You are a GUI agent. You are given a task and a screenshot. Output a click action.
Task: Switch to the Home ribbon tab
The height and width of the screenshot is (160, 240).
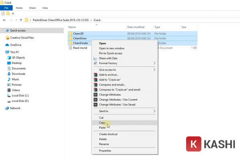[19, 8]
